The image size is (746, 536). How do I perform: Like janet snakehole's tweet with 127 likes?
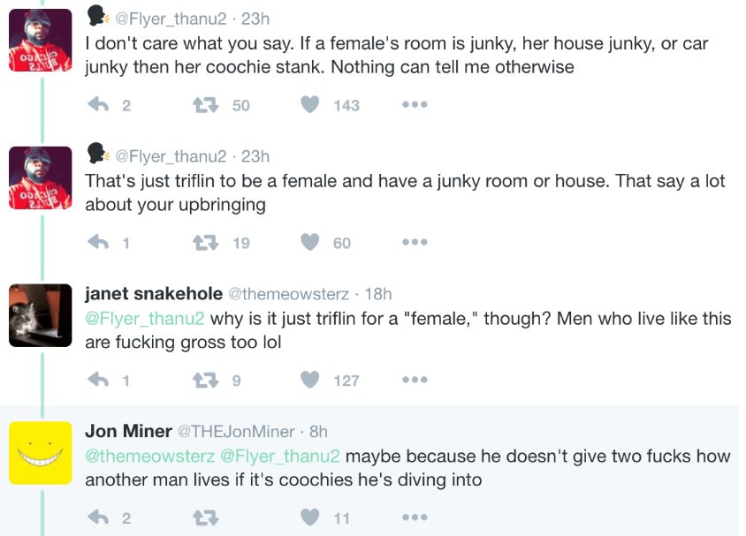tap(309, 380)
